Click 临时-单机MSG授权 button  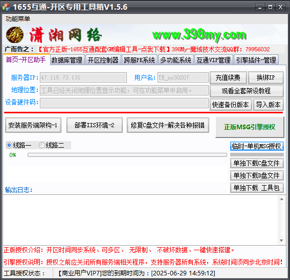(257, 146)
